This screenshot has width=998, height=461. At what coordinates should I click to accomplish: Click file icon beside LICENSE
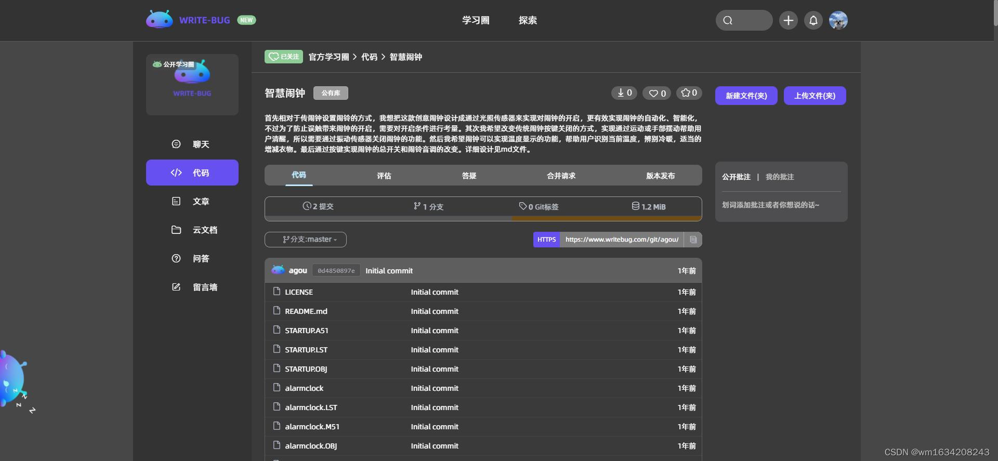(277, 291)
